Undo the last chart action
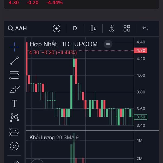This screenshot has width=163, height=163. point(145,28)
